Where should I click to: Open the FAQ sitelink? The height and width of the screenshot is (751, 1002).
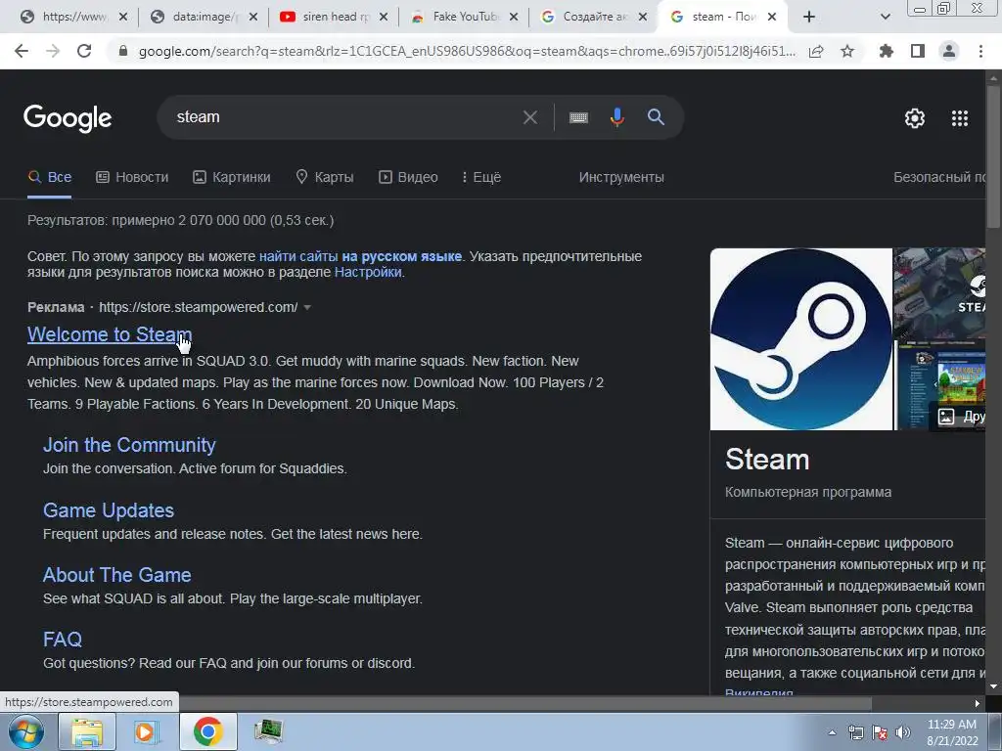pyautogui.click(x=63, y=640)
